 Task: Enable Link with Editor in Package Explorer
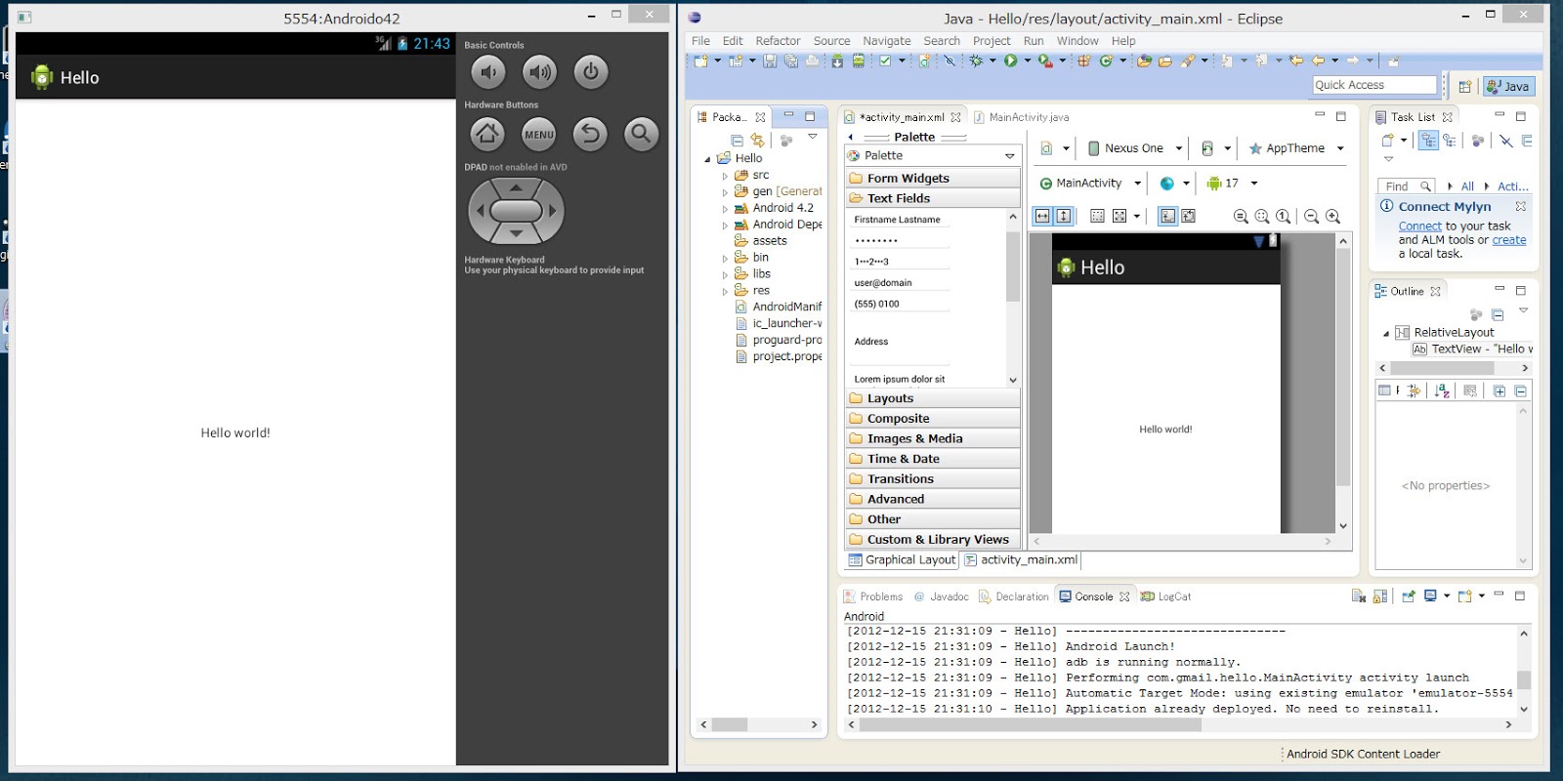(x=757, y=141)
